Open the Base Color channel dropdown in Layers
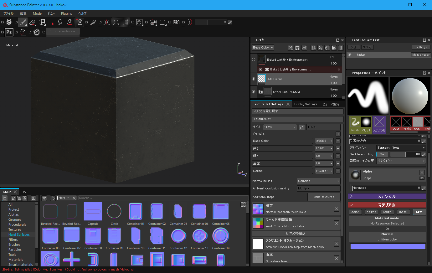 pos(263,48)
